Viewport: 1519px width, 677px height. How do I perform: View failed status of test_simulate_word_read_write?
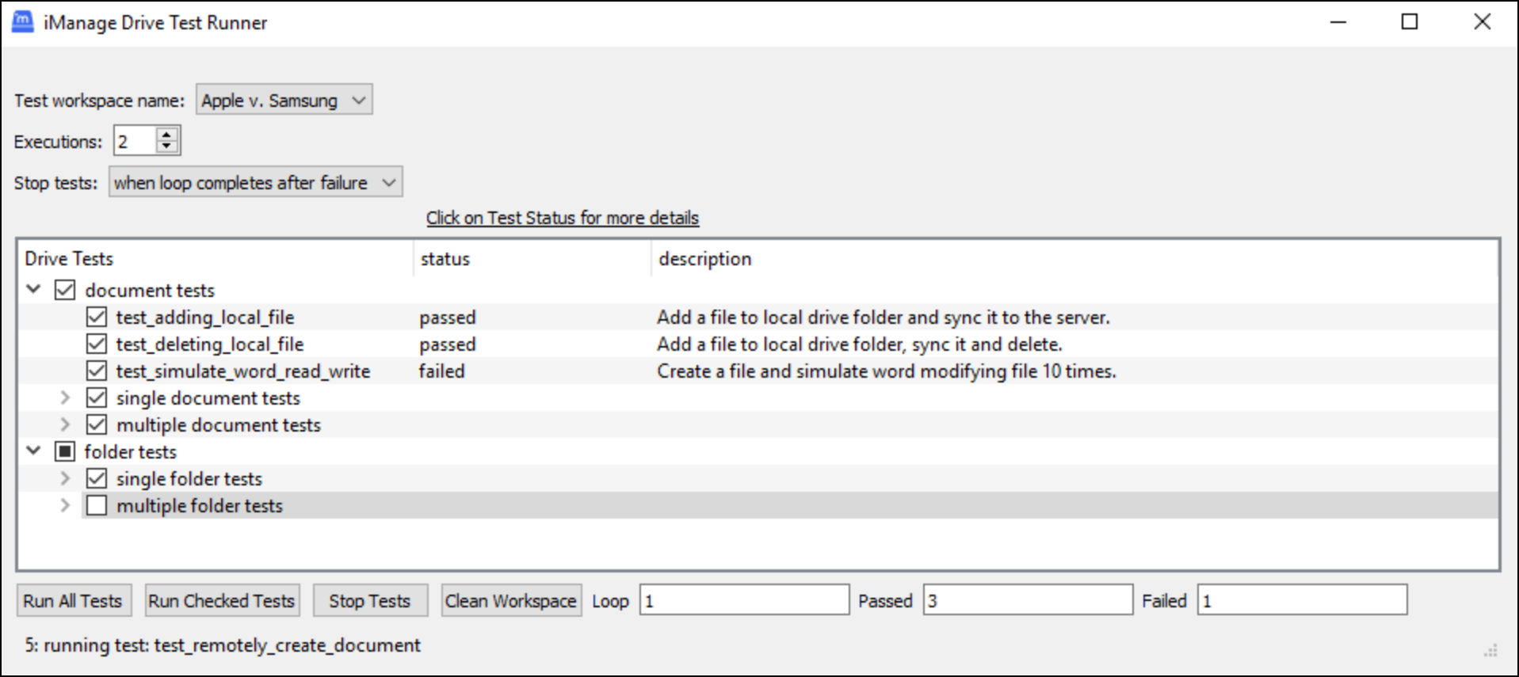441,371
